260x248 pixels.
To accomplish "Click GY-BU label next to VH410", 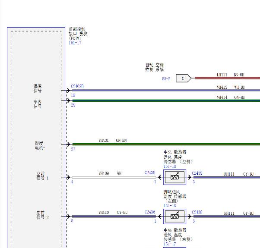I will point(122,212).
